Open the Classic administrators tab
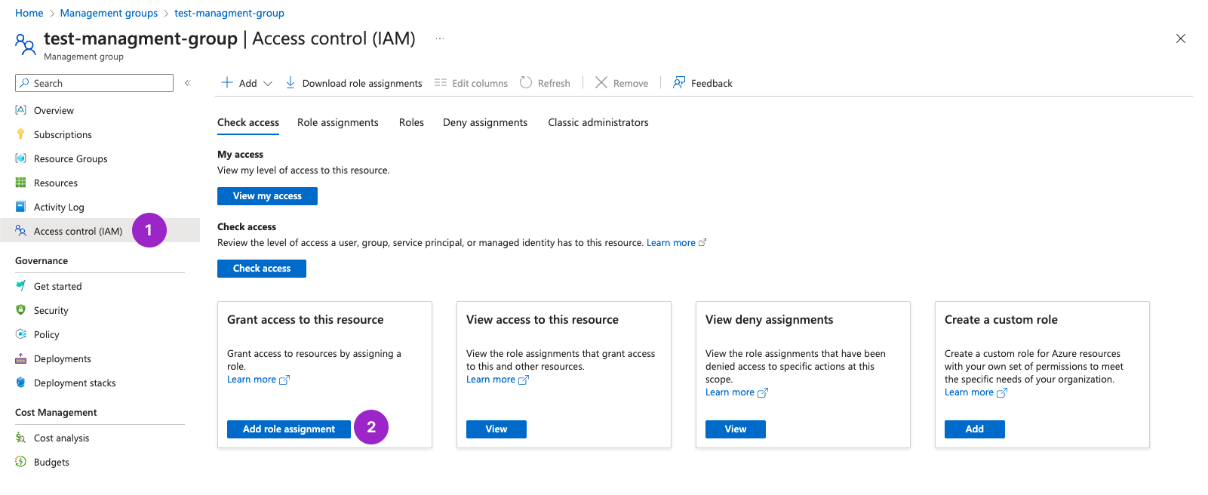This screenshot has height=495, width=1208. click(x=598, y=122)
